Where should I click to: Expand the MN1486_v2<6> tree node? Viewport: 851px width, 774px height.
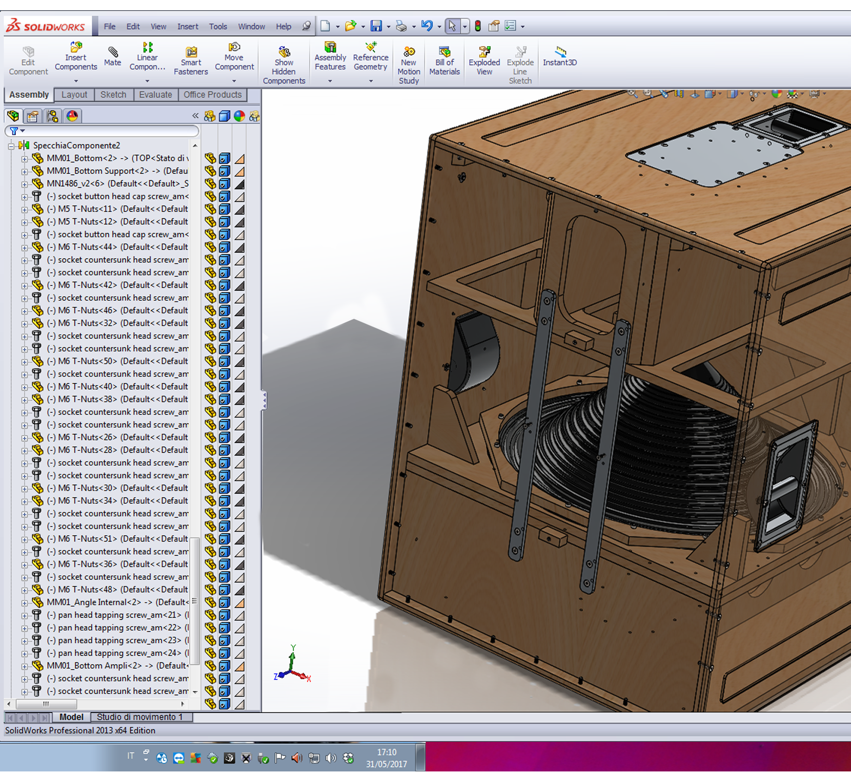coord(24,184)
